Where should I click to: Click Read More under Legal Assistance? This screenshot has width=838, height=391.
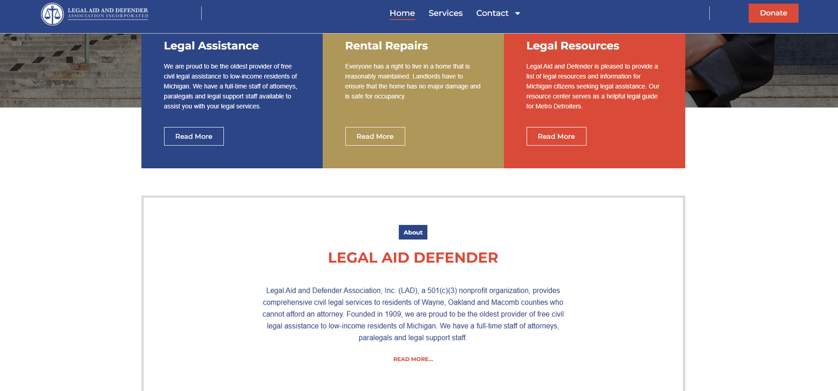click(194, 136)
